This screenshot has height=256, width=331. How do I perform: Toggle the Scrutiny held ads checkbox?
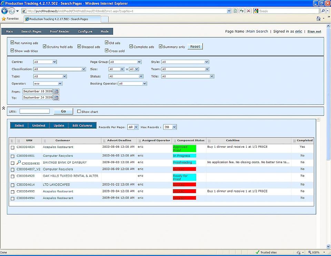point(44,46)
